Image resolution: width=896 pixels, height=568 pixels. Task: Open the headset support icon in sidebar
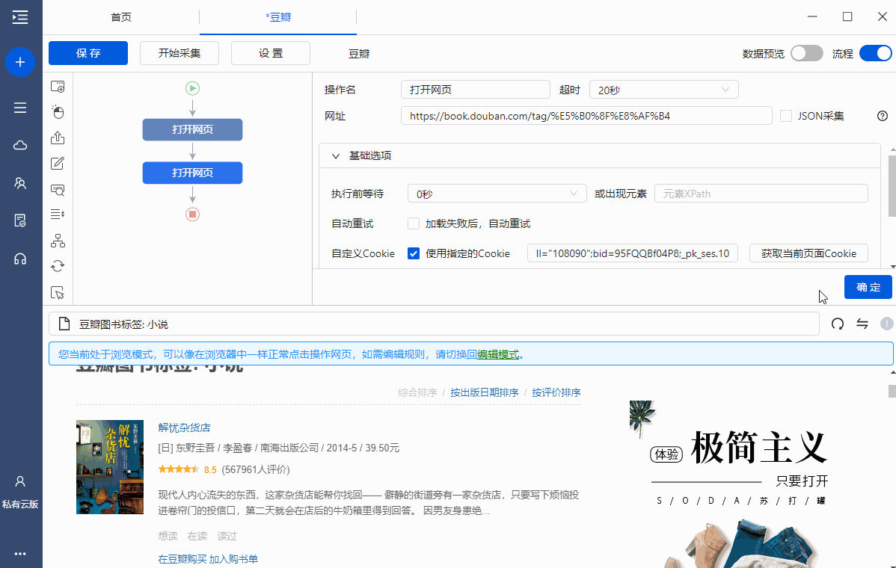point(20,259)
